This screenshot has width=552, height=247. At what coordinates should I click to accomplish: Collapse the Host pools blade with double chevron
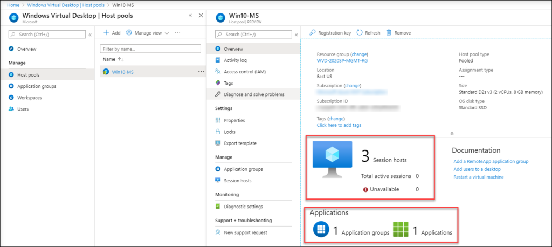pos(190,16)
